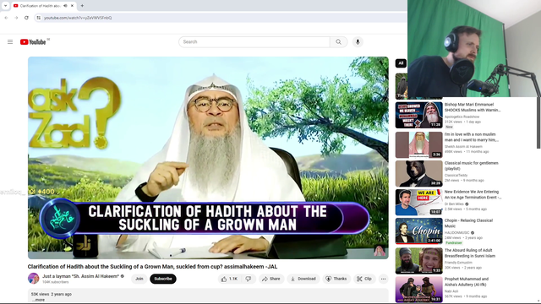Image resolution: width=541 pixels, height=304 pixels.
Task: Click the Share button
Action: pyautogui.click(x=271, y=279)
